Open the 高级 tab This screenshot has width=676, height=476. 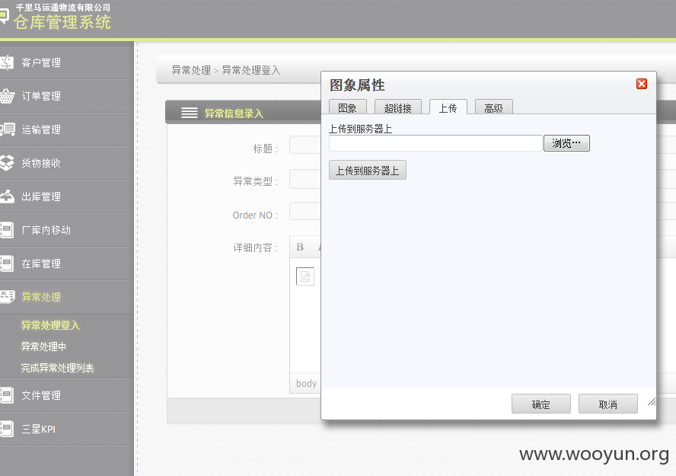[493, 108]
